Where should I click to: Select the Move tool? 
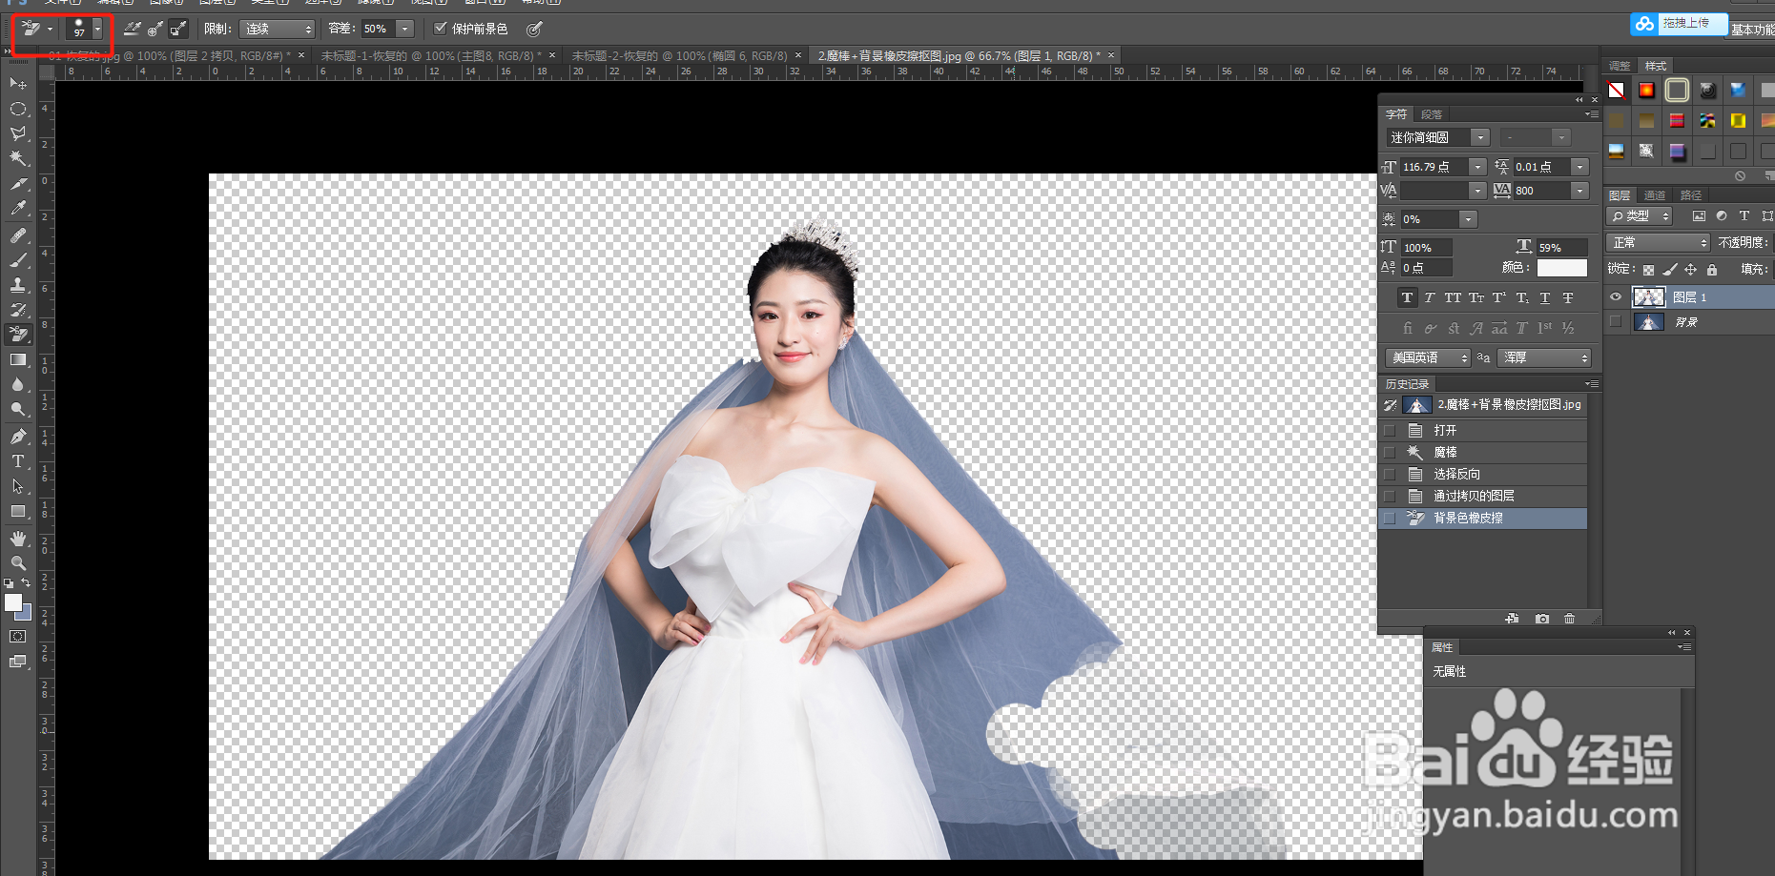coord(18,84)
